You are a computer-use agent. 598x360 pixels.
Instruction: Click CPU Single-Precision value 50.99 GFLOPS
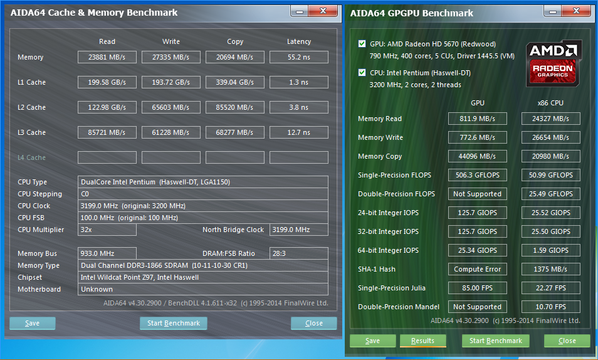pyautogui.click(x=551, y=175)
